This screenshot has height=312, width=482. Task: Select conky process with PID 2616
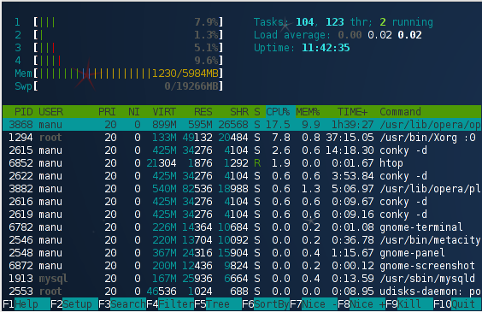point(242,202)
